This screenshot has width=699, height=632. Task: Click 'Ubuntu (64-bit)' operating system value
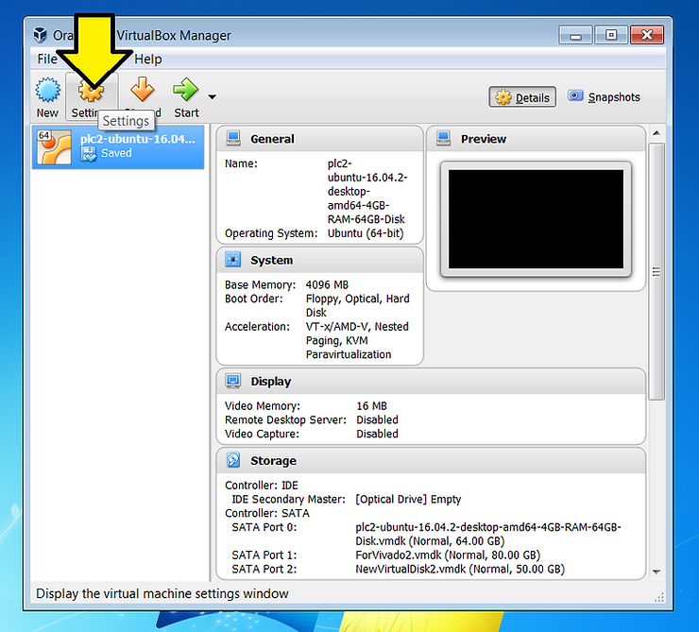point(366,233)
